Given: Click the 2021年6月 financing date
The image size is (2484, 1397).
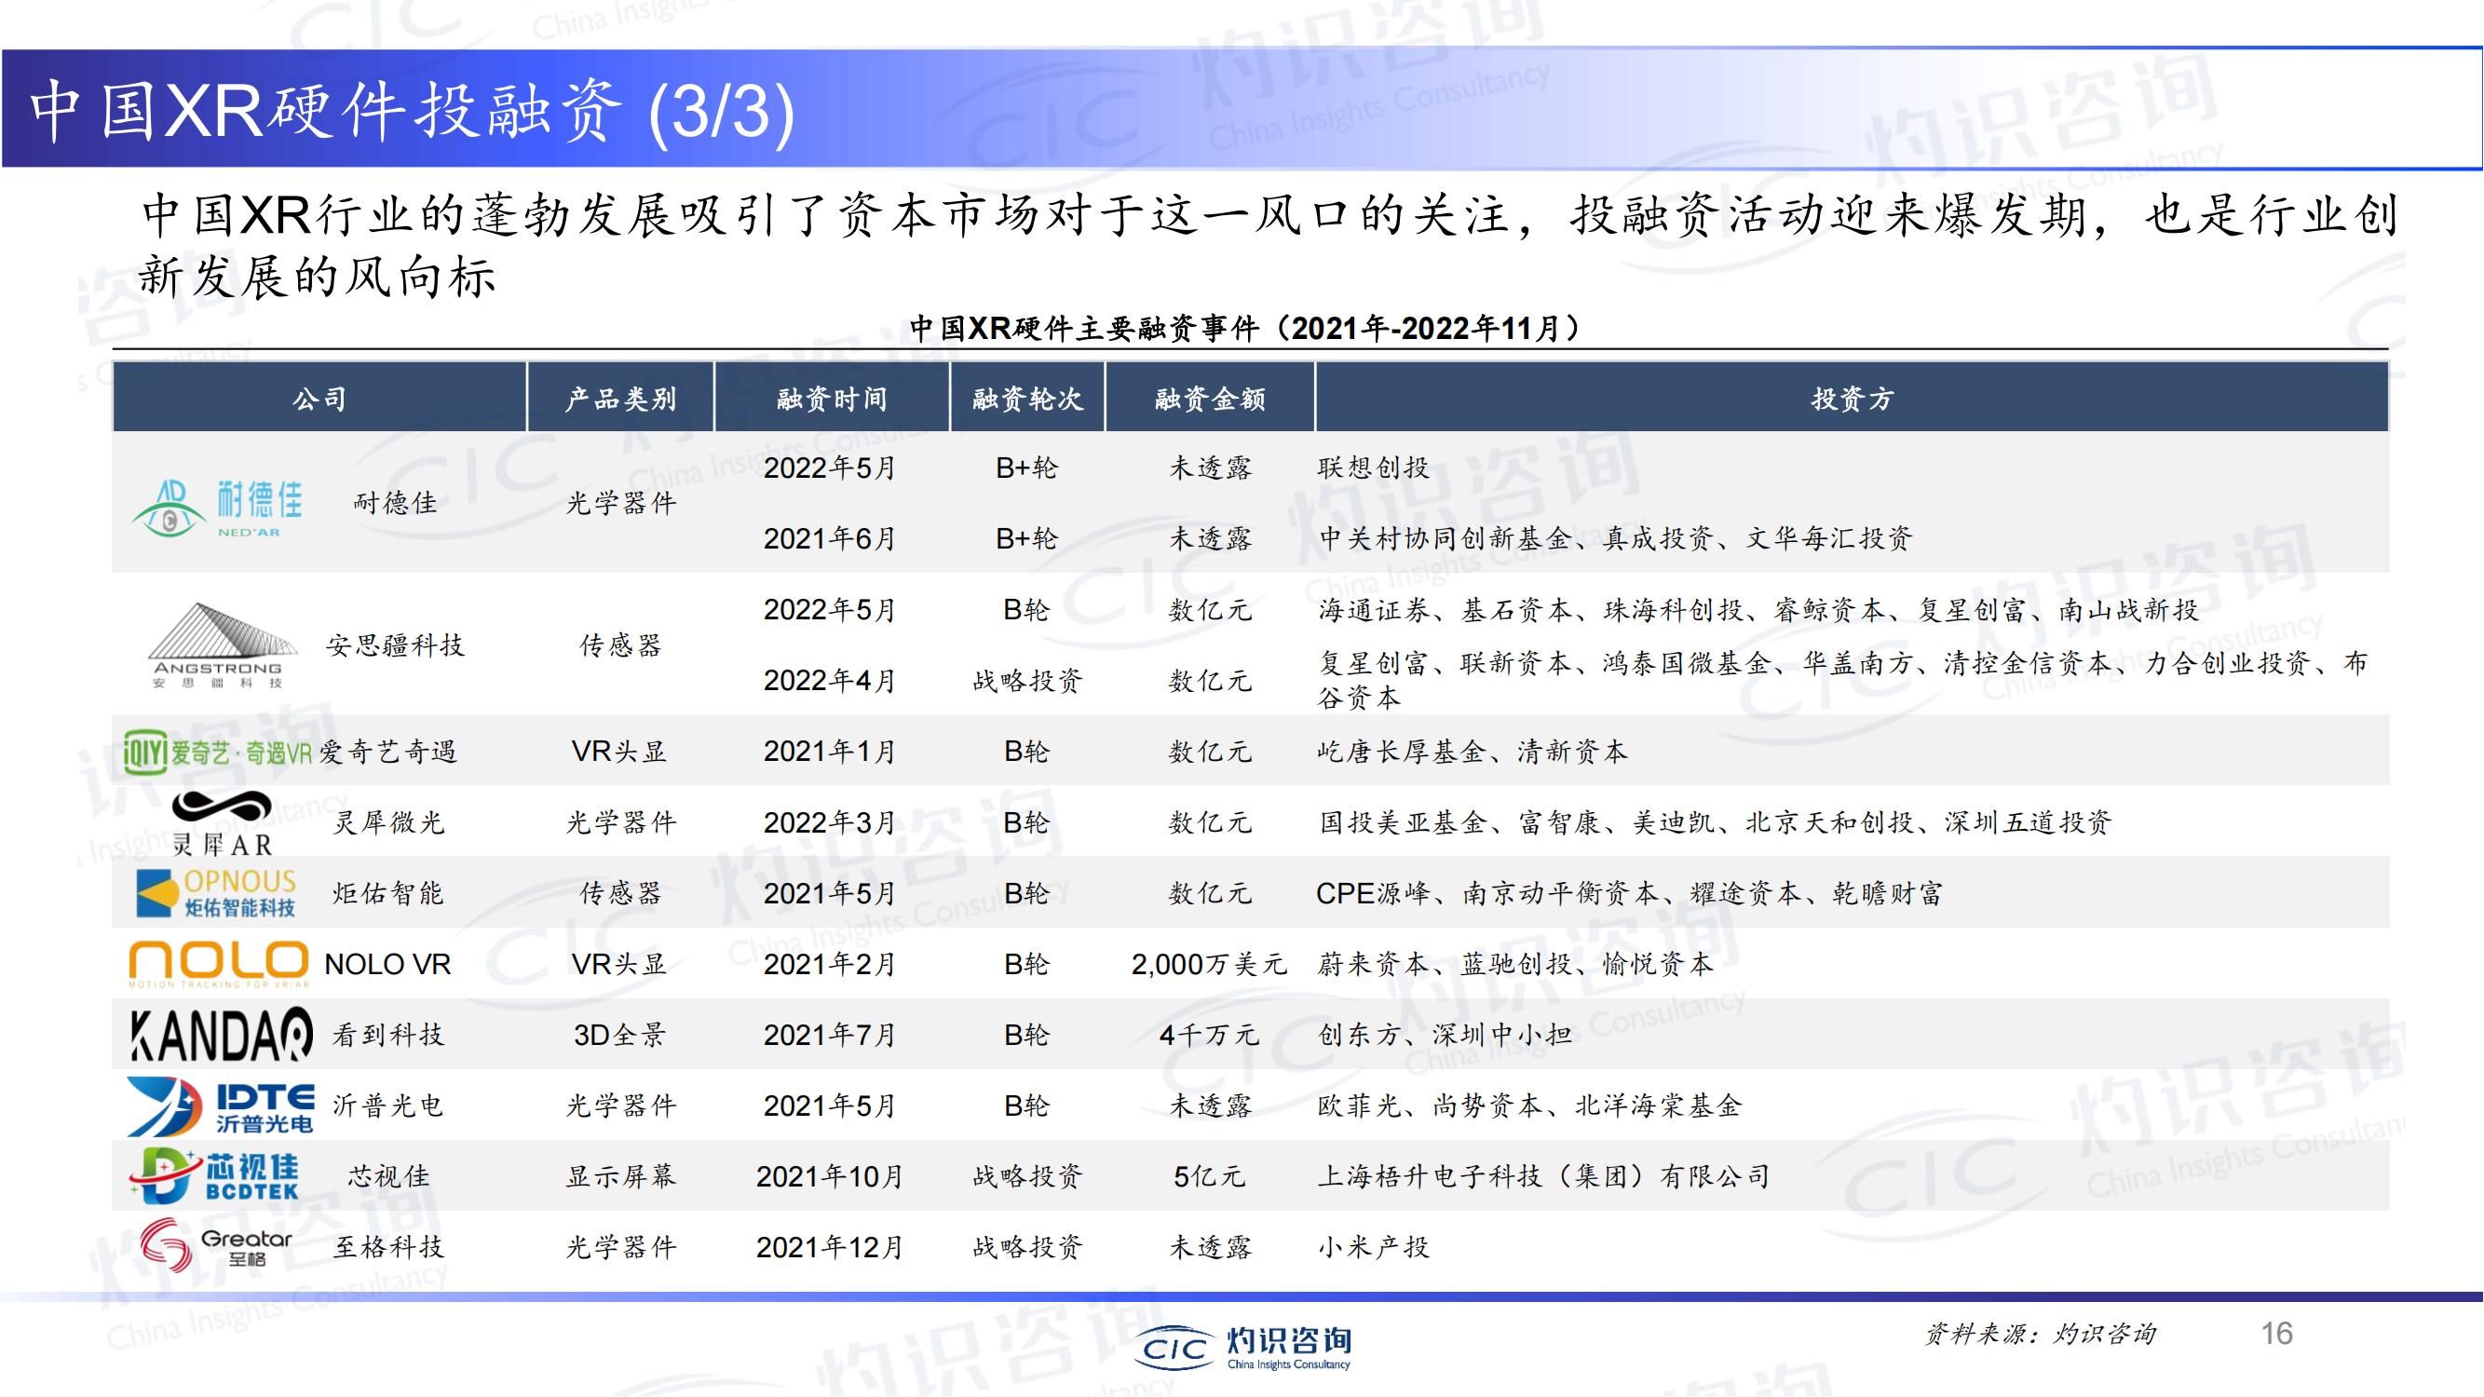Looking at the screenshot, I should tap(830, 538).
